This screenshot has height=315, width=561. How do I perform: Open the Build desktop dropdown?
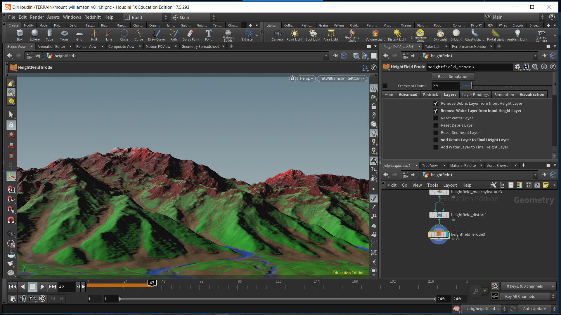click(x=146, y=17)
